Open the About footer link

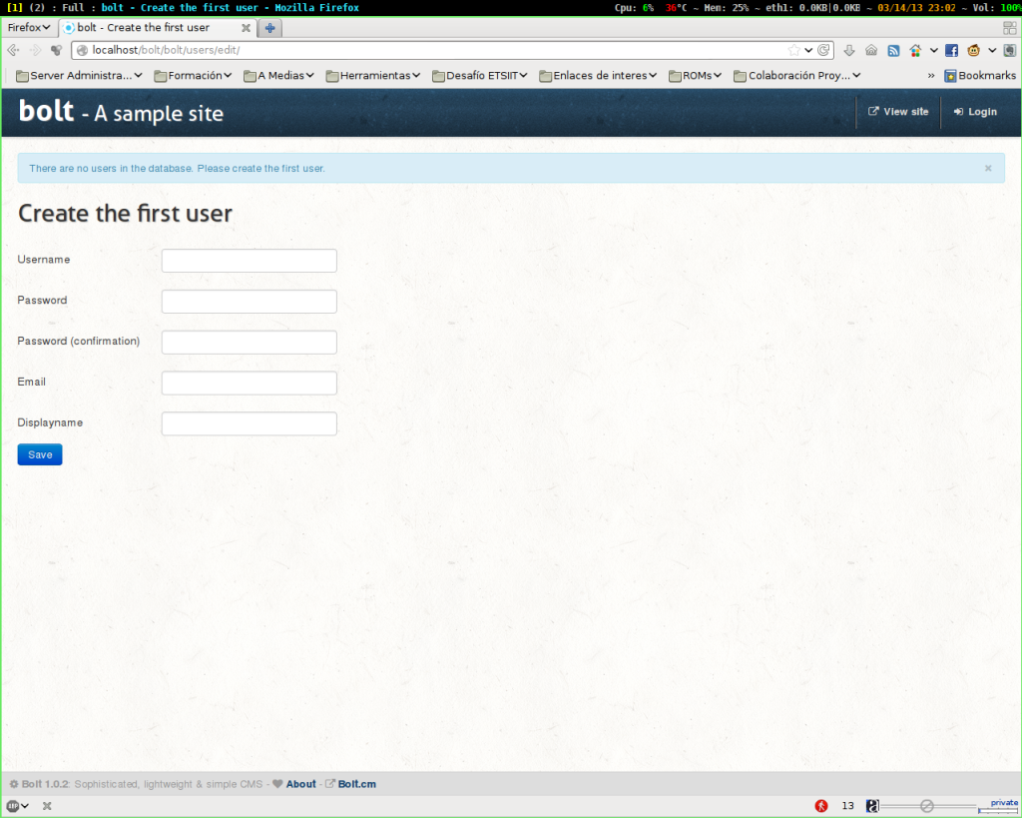[x=300, y=784]
